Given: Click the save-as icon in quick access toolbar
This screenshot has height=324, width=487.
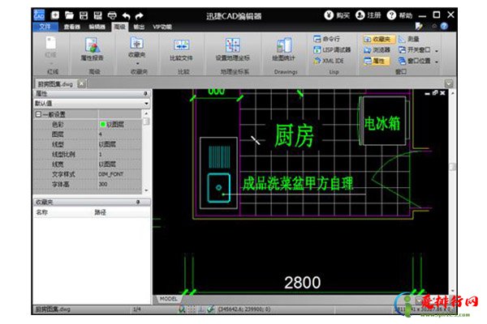Looking at the screenshot, I should coord(98,15).
